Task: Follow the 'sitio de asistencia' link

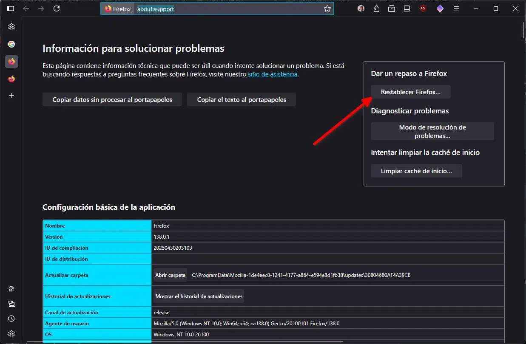Action: [272, 74]
